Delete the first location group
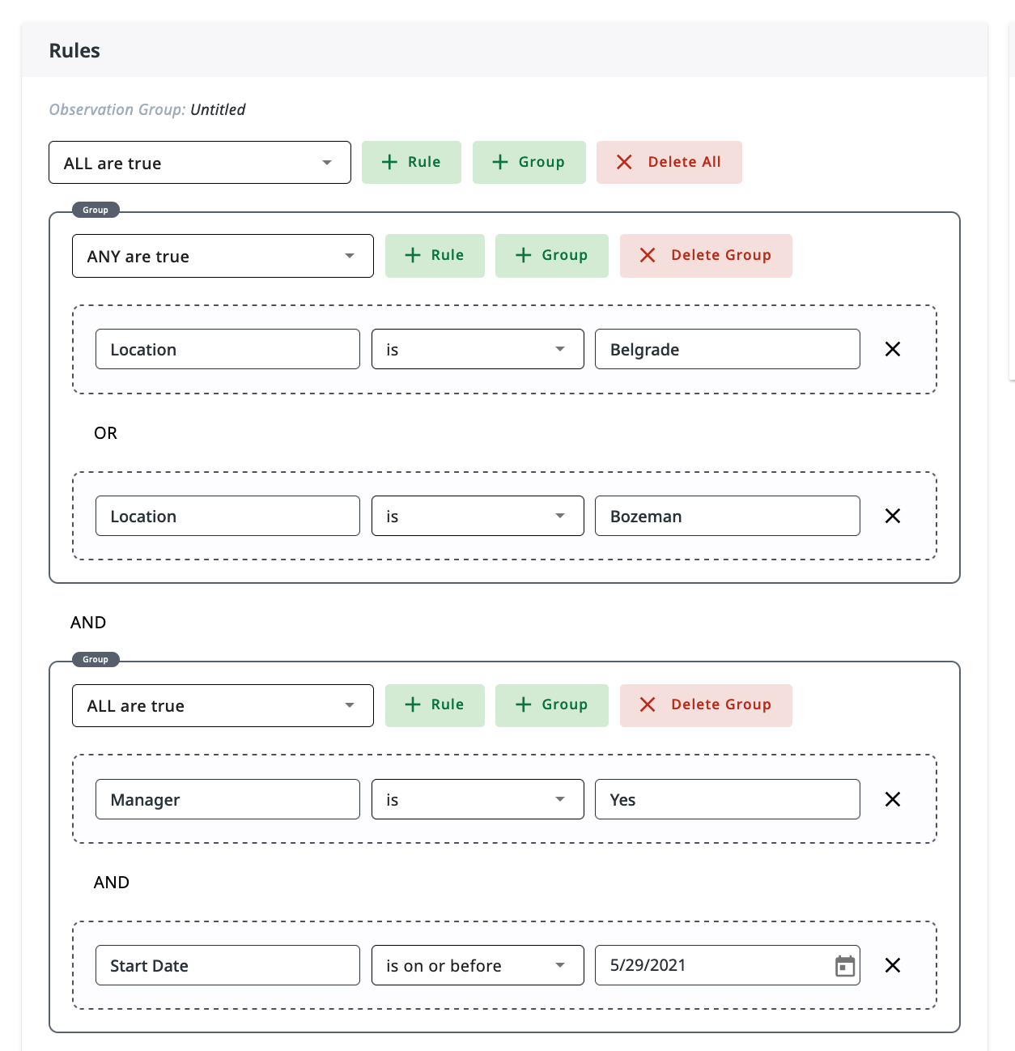Screen dimensions: 1015x1051 [x=705, y=255]
